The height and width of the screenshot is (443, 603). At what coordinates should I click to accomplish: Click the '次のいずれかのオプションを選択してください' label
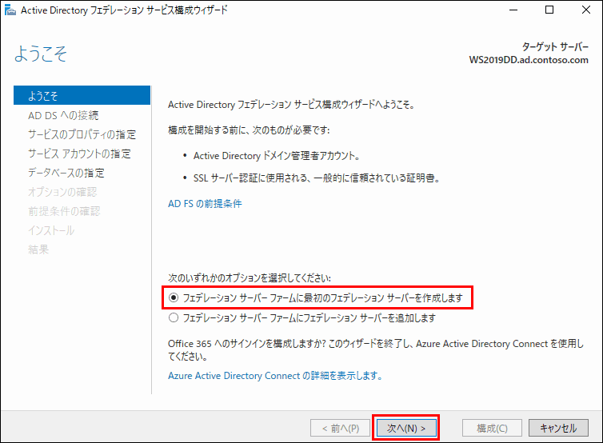tap(250, 277)
